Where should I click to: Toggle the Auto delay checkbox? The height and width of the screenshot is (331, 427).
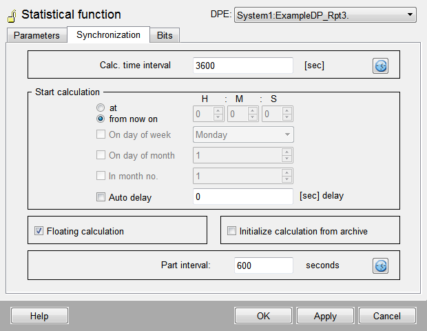pyautogui.click(x=101, y=197)
